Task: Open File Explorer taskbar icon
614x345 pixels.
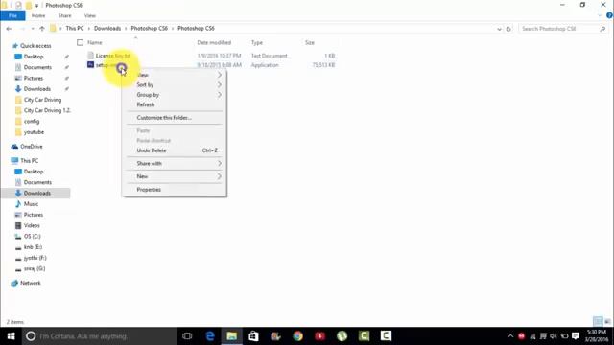Action: click(x=232, y=336)
